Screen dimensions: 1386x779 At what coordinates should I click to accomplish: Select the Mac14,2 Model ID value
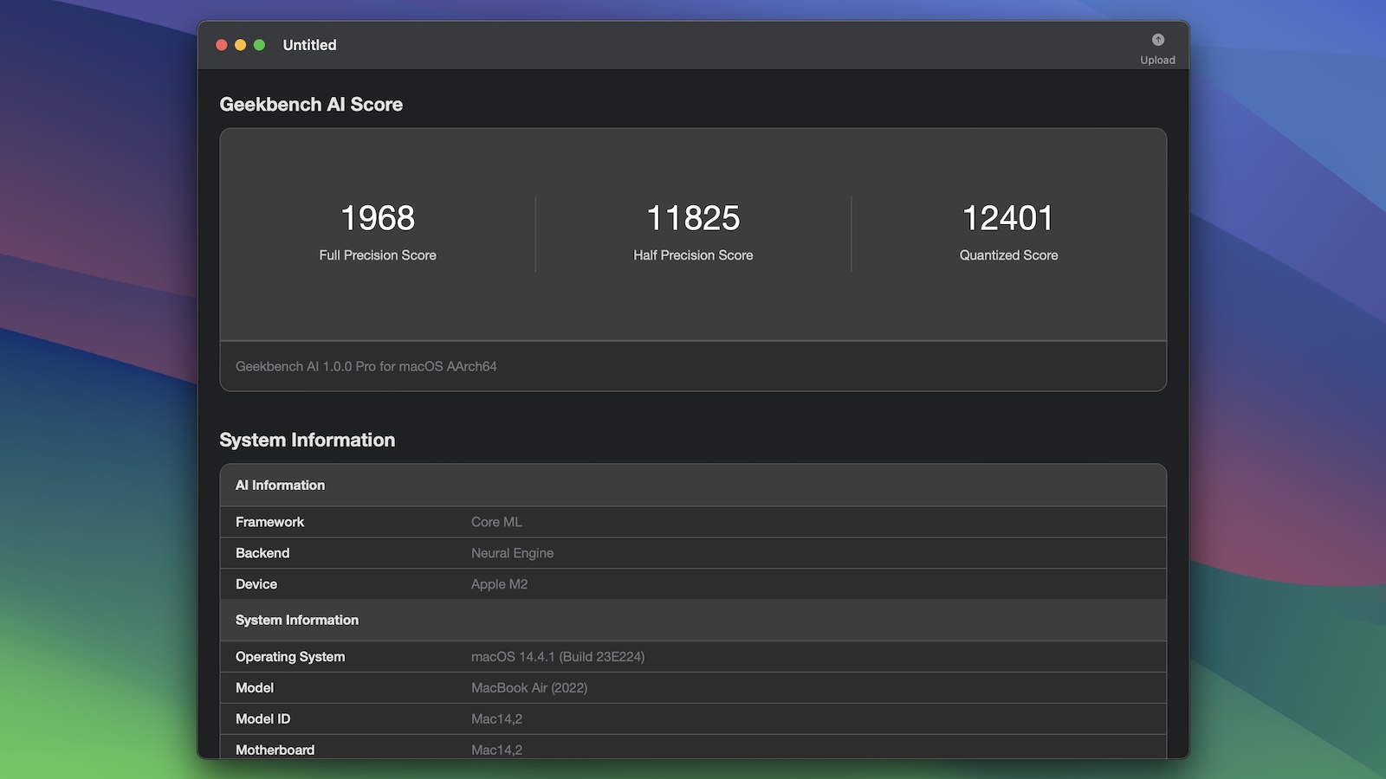click(x=496, y=719)
